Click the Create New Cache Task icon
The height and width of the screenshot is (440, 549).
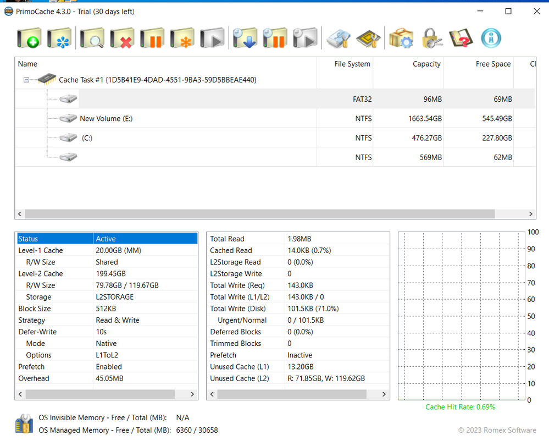tap(29, 38)
